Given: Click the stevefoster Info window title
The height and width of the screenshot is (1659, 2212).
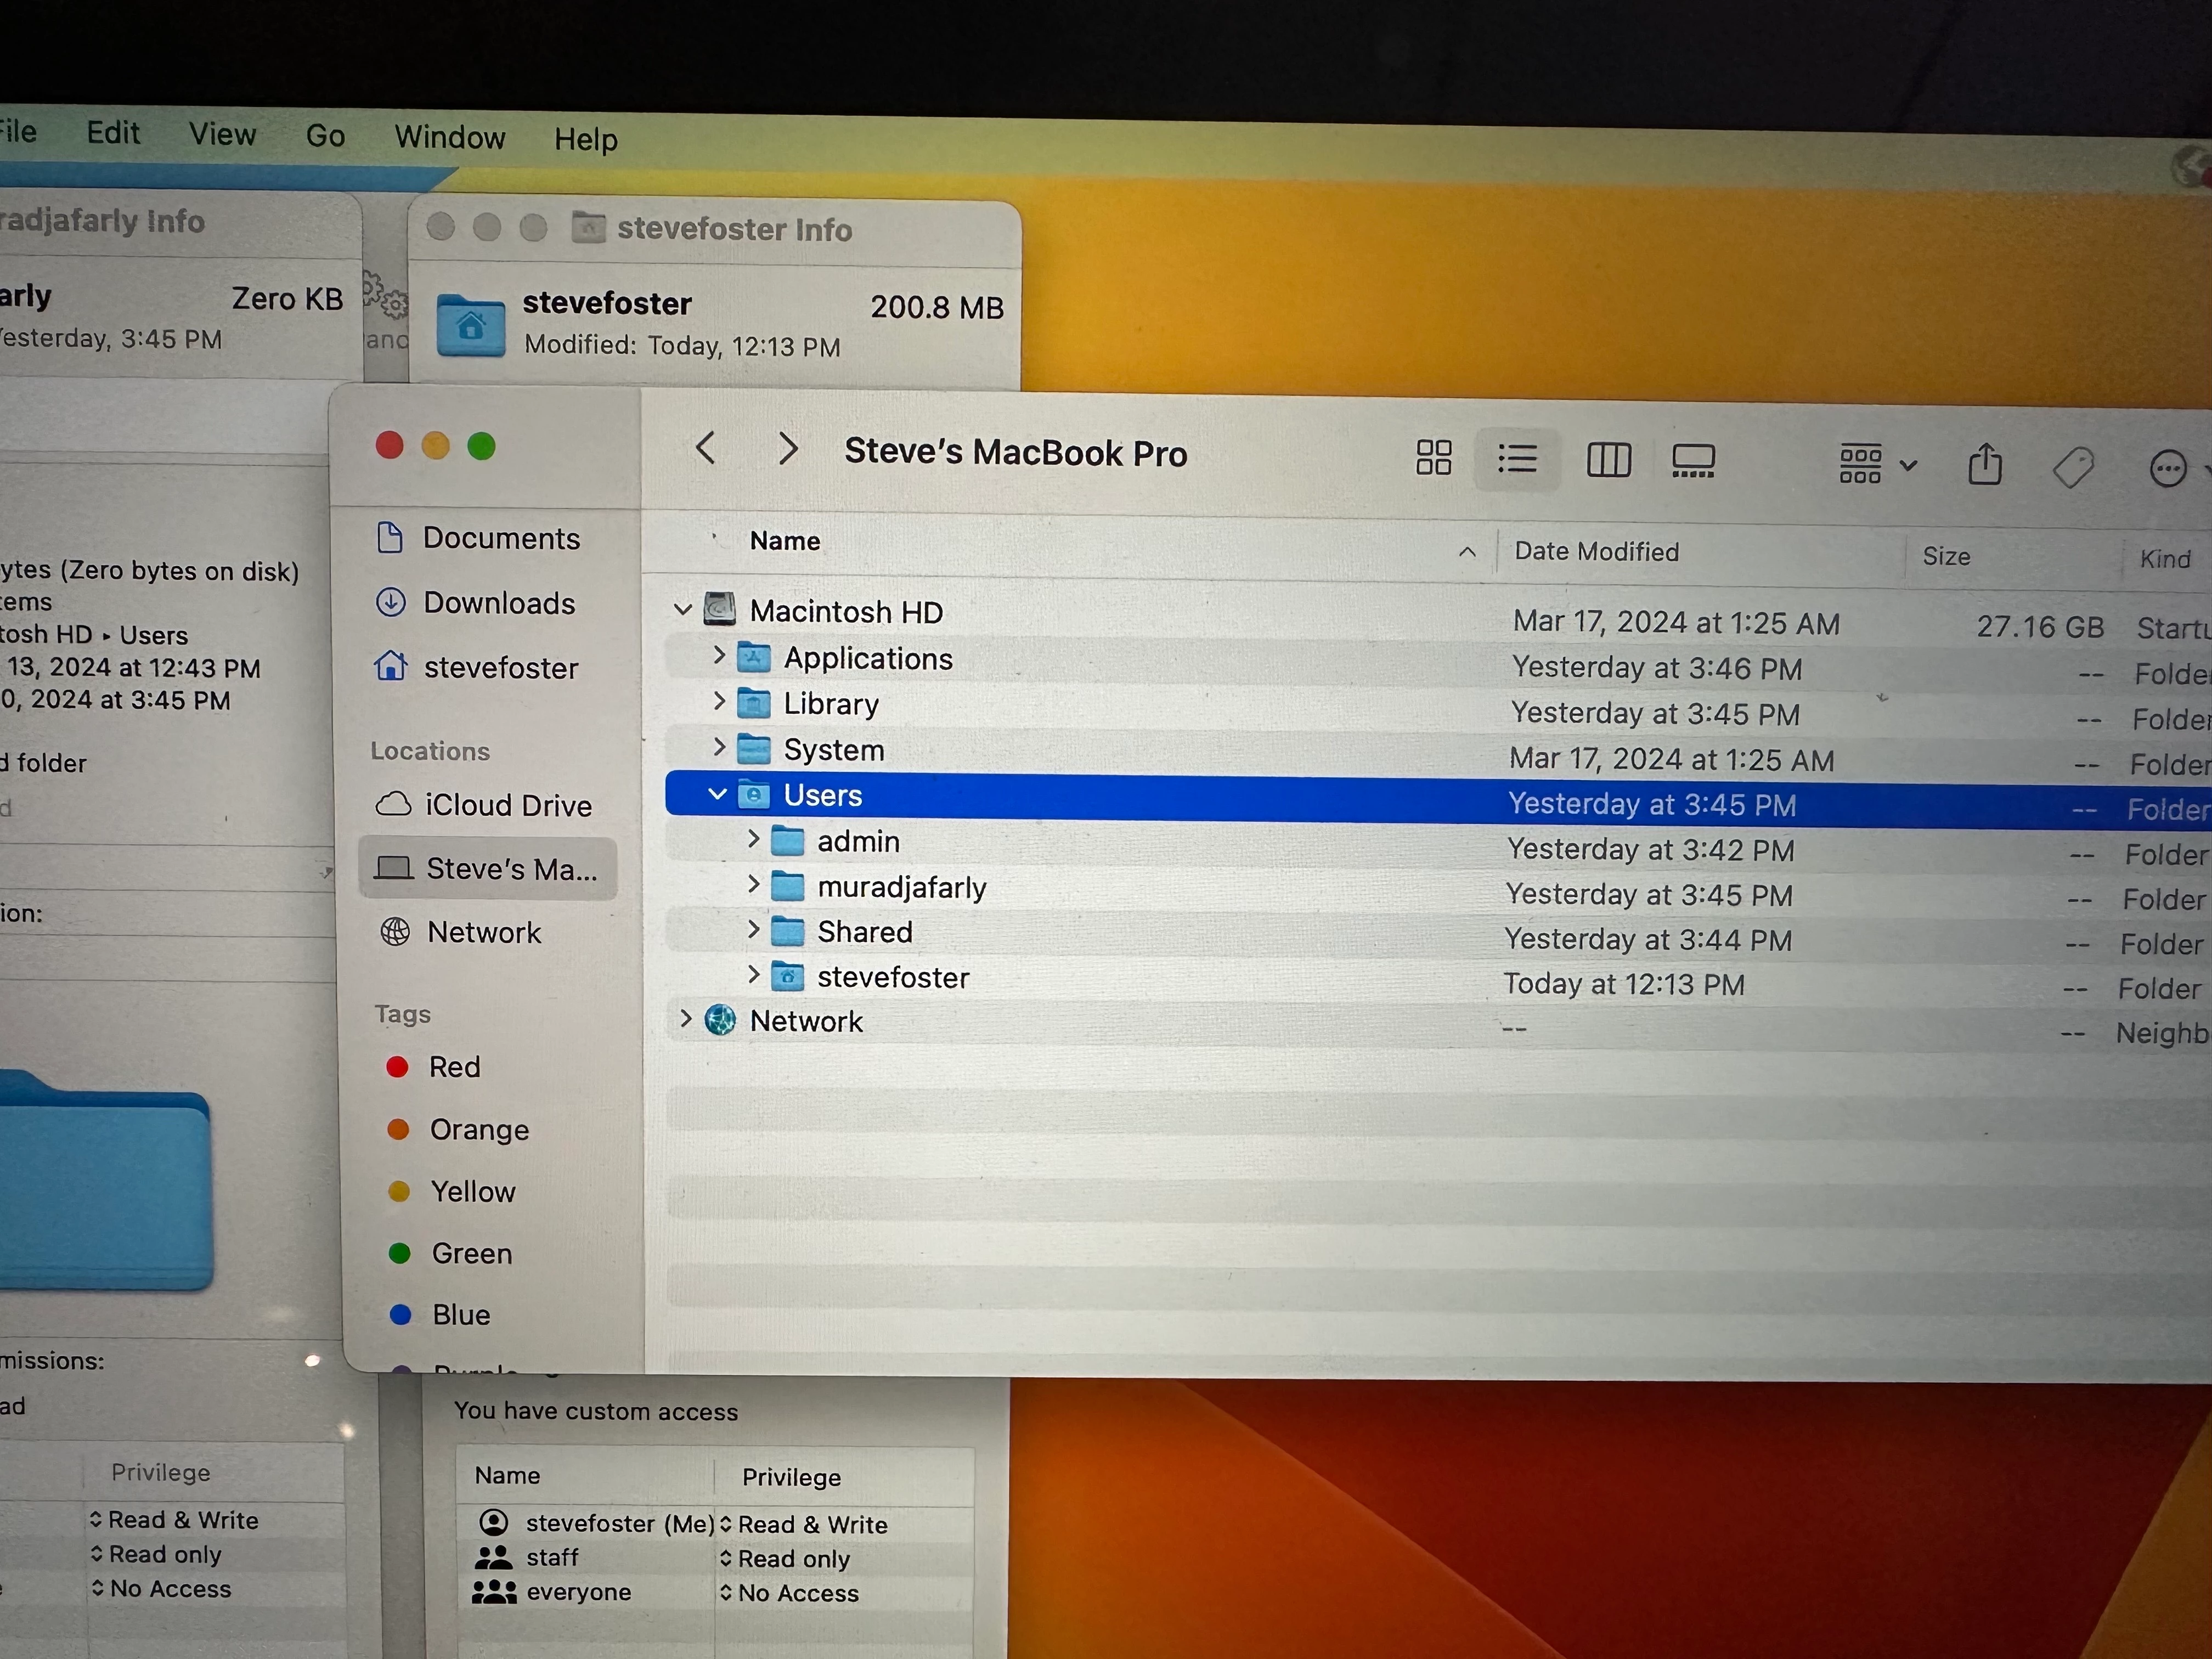Looking at the screenshot, I should [734, 229].
